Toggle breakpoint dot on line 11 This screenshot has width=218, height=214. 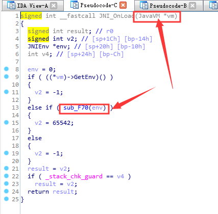point(7,92)
